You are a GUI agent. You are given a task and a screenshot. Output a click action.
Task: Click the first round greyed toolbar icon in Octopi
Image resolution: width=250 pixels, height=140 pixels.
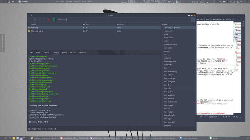coord(35,19)
